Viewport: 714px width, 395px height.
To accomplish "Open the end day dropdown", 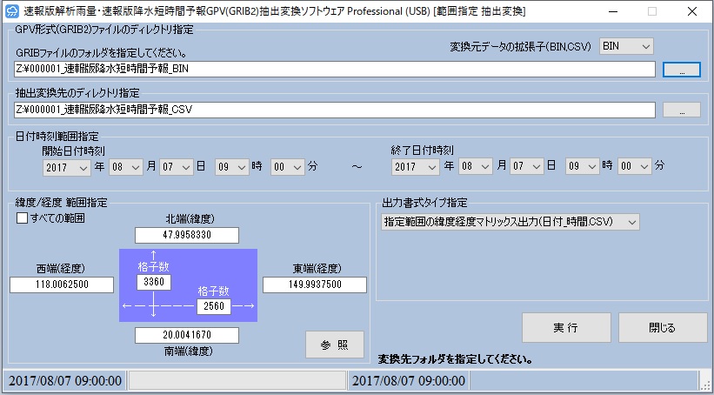I will [x=526, y=166].
